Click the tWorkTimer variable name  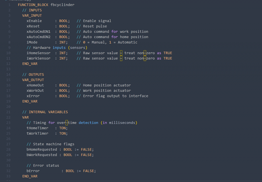coord(37,133)
